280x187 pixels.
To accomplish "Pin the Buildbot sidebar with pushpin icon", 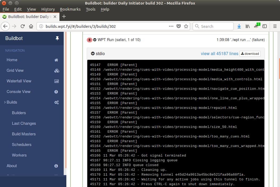I will coord(57,38).
